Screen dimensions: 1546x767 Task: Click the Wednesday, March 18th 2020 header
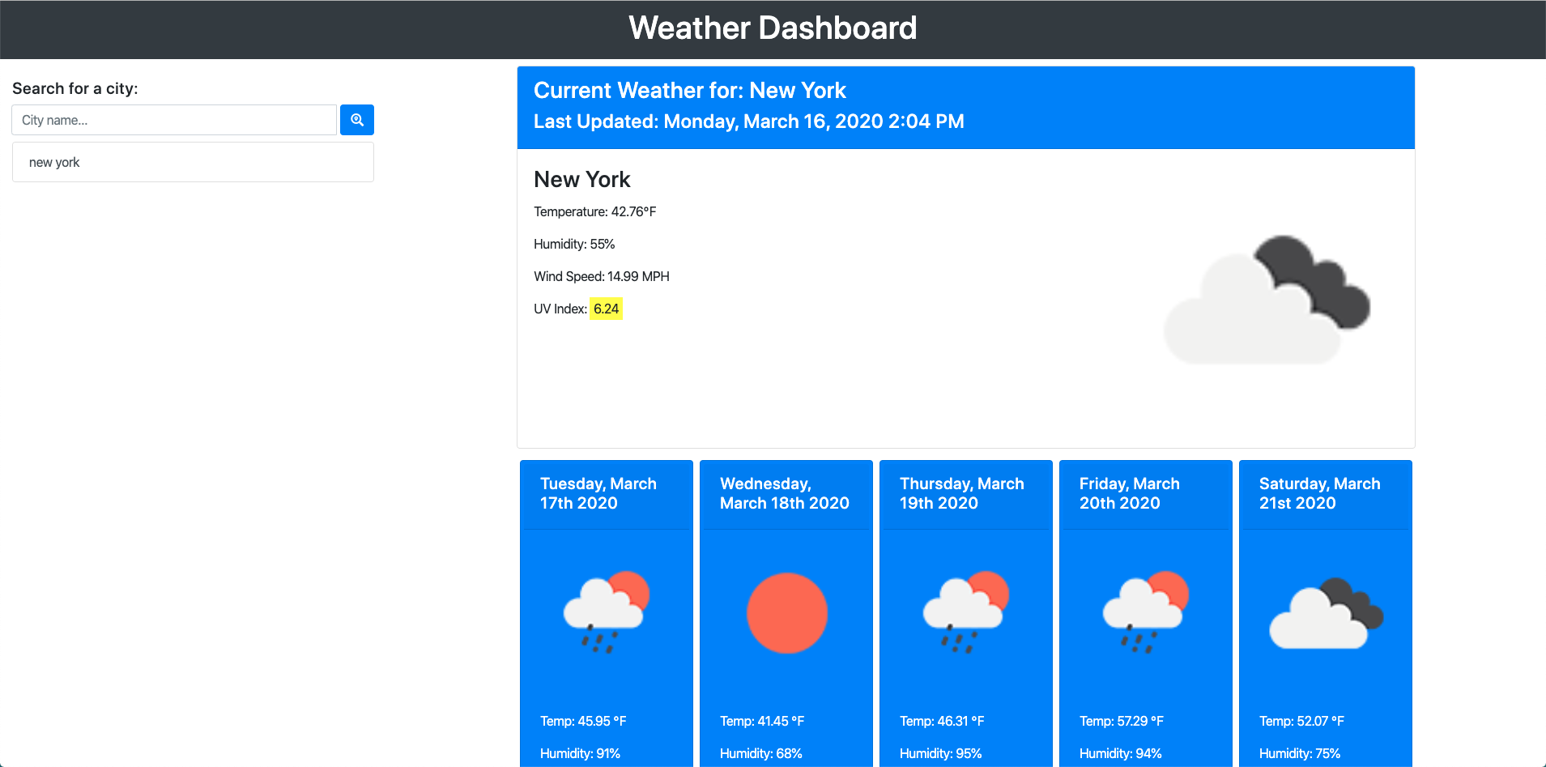(x=784, y=493)
